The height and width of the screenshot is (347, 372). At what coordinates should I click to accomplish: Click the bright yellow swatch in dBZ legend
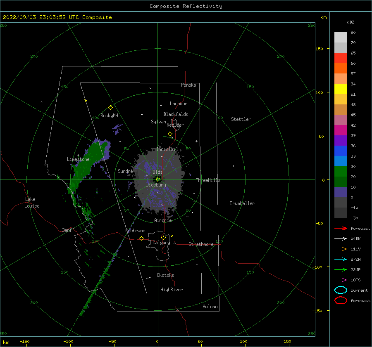(x=341, y=89)
